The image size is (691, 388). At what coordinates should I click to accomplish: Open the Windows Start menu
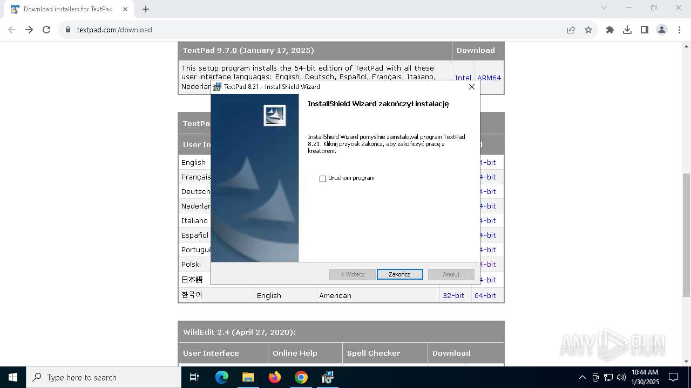[x=13, y=377]
